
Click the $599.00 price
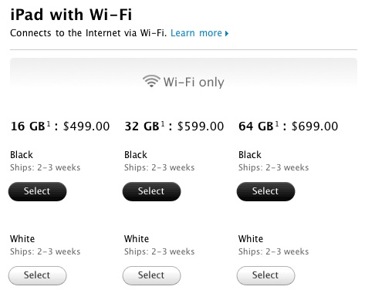coord(201,126)
